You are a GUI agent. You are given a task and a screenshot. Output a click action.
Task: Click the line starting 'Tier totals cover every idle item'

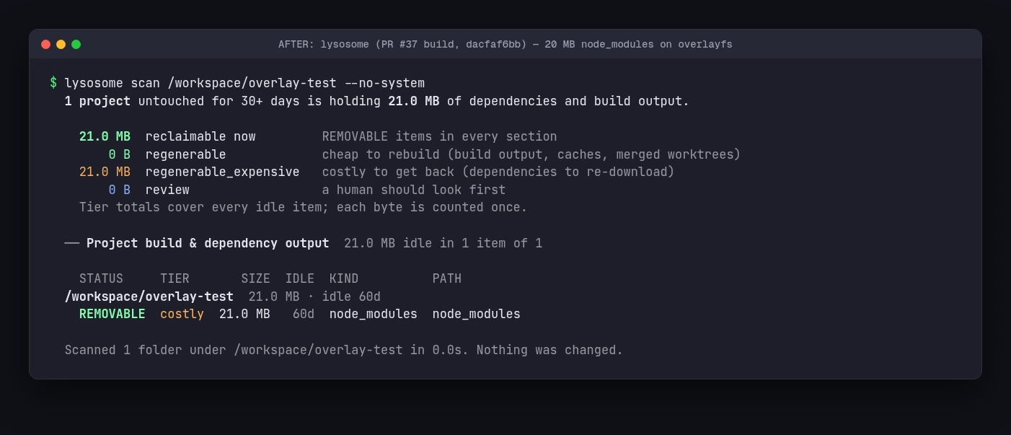click(304, 207)
